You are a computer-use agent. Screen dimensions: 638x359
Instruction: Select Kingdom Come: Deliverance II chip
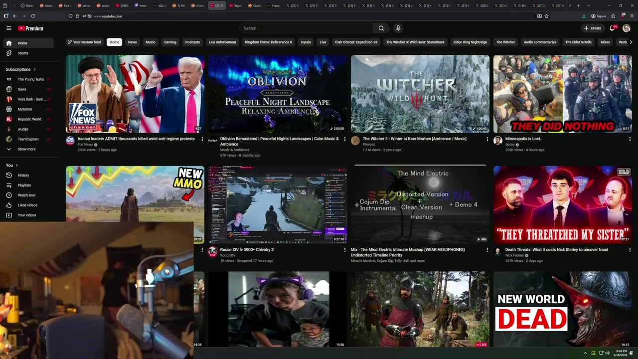pyautogui.click(x=268, y=42)
